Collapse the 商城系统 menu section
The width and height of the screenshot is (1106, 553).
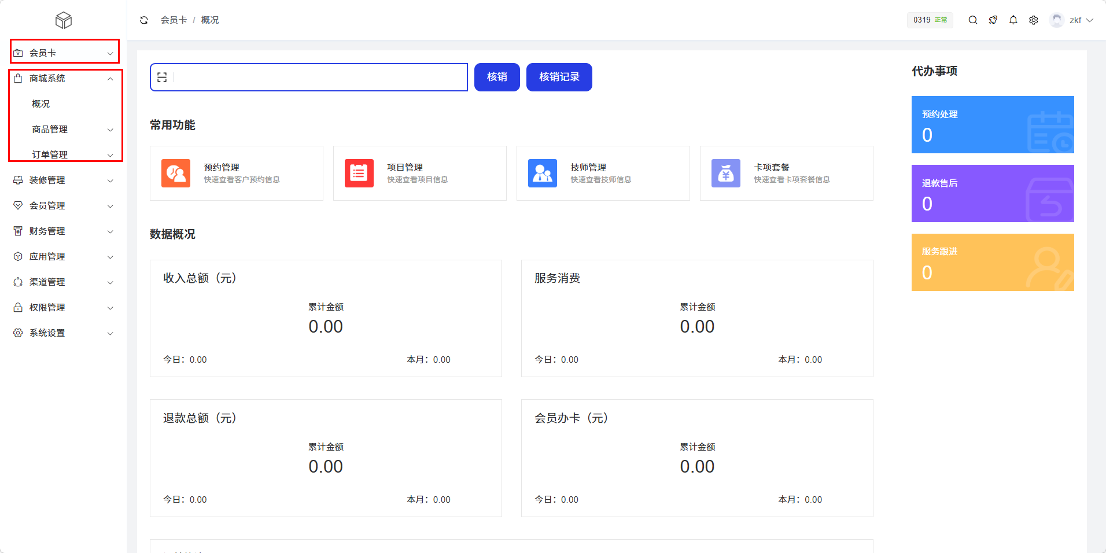click(x=64, y=78)
